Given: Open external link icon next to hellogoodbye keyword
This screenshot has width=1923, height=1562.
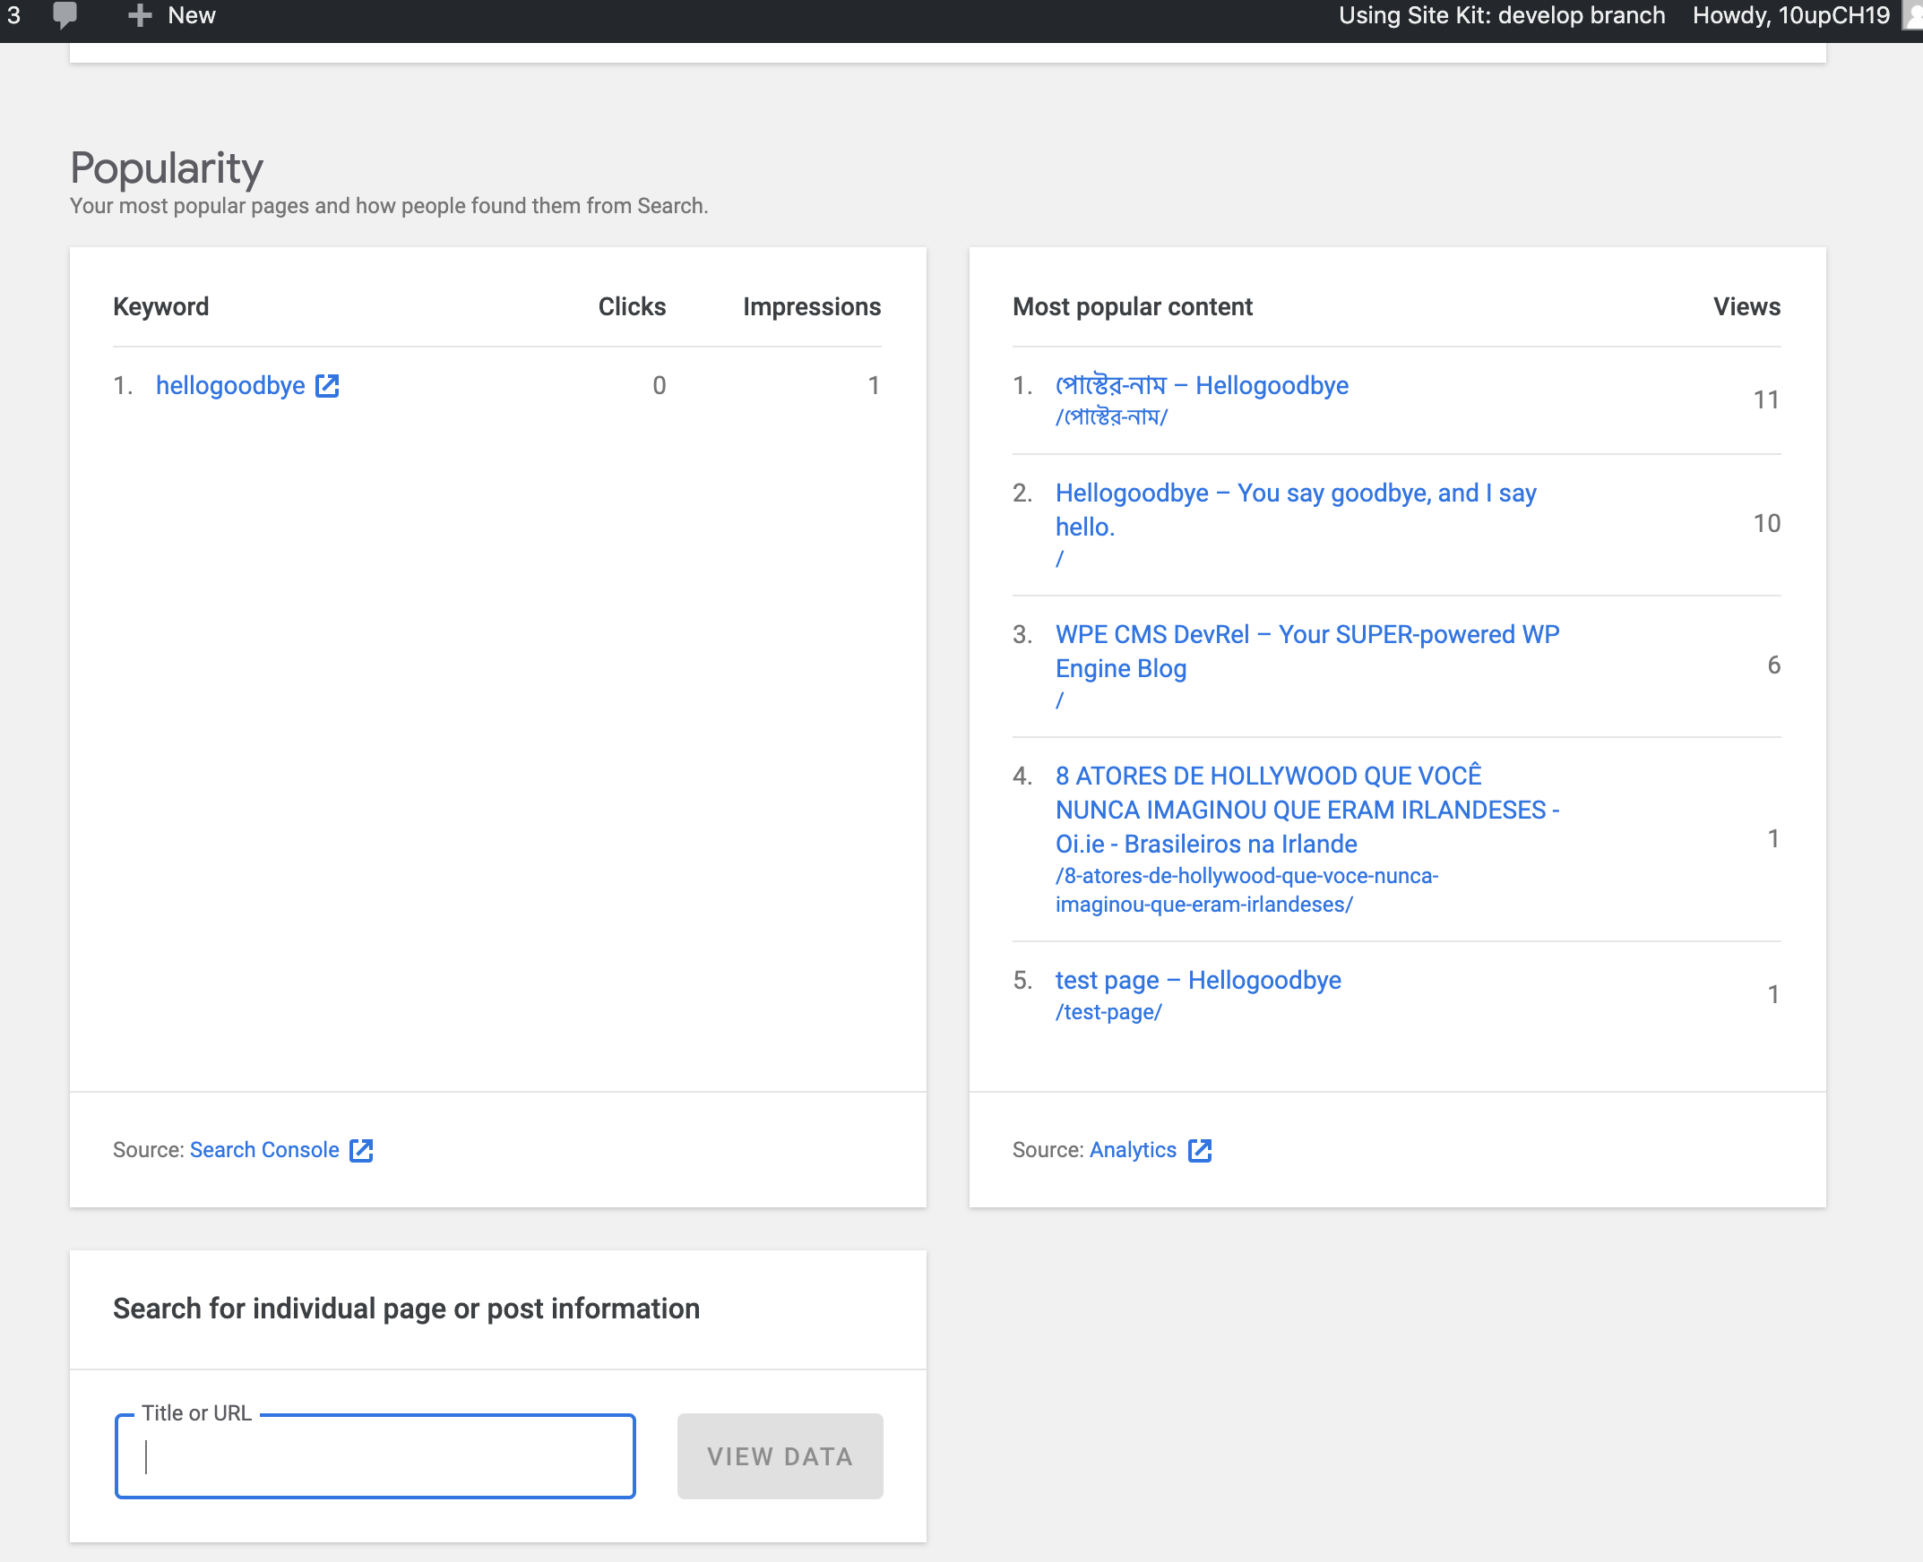Looking at the screenshot, I should click(x=327, y=385).
